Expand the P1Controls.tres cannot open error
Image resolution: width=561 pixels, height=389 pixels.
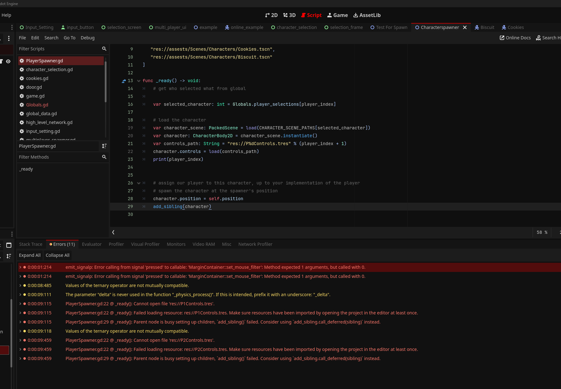[20, 304]
